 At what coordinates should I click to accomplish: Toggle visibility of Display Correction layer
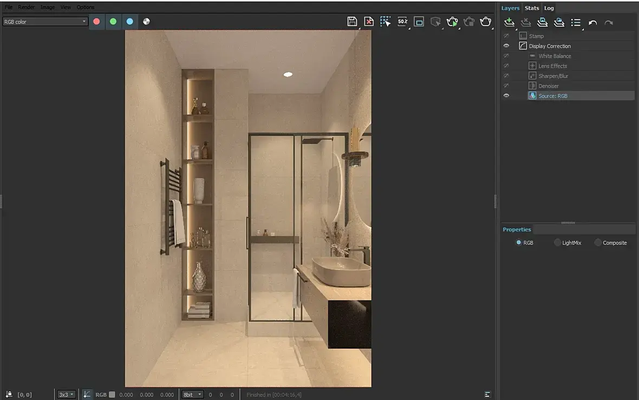point(506,46)
